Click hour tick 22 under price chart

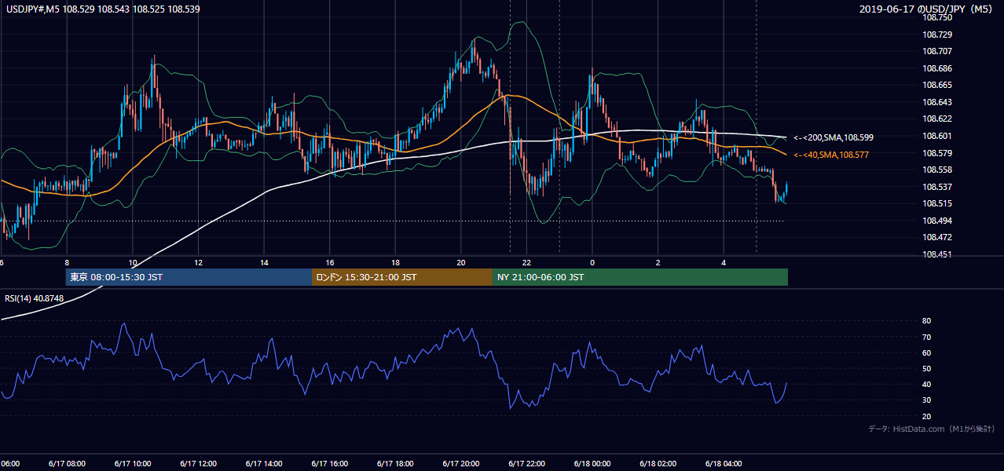pyautogui.click(x=527, y=263)
